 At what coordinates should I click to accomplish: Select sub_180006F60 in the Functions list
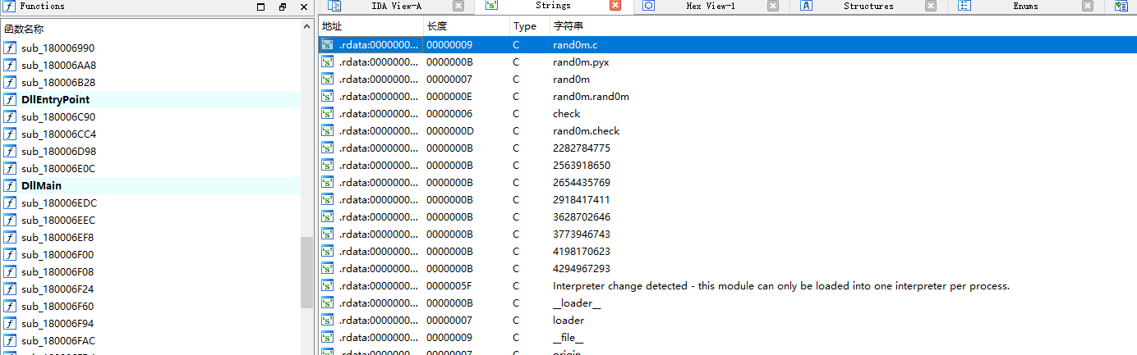58,307
